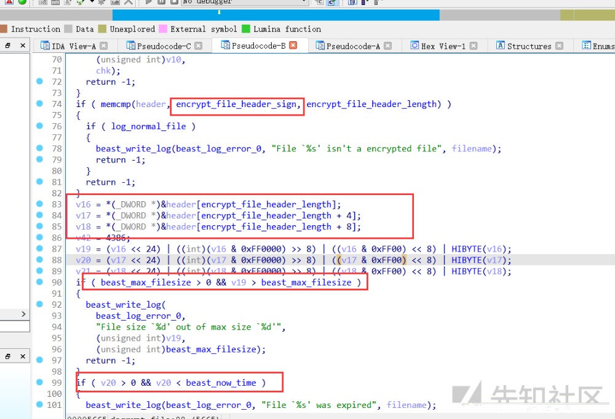This screenshot has height=419, width=615.
Task: Open the Enums tab
Action: pyautogui.click(x=598, y=46)
